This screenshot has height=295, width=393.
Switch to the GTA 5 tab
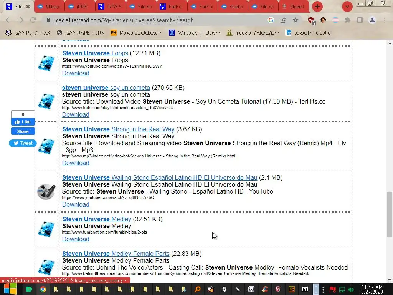(x=111, y=7)
